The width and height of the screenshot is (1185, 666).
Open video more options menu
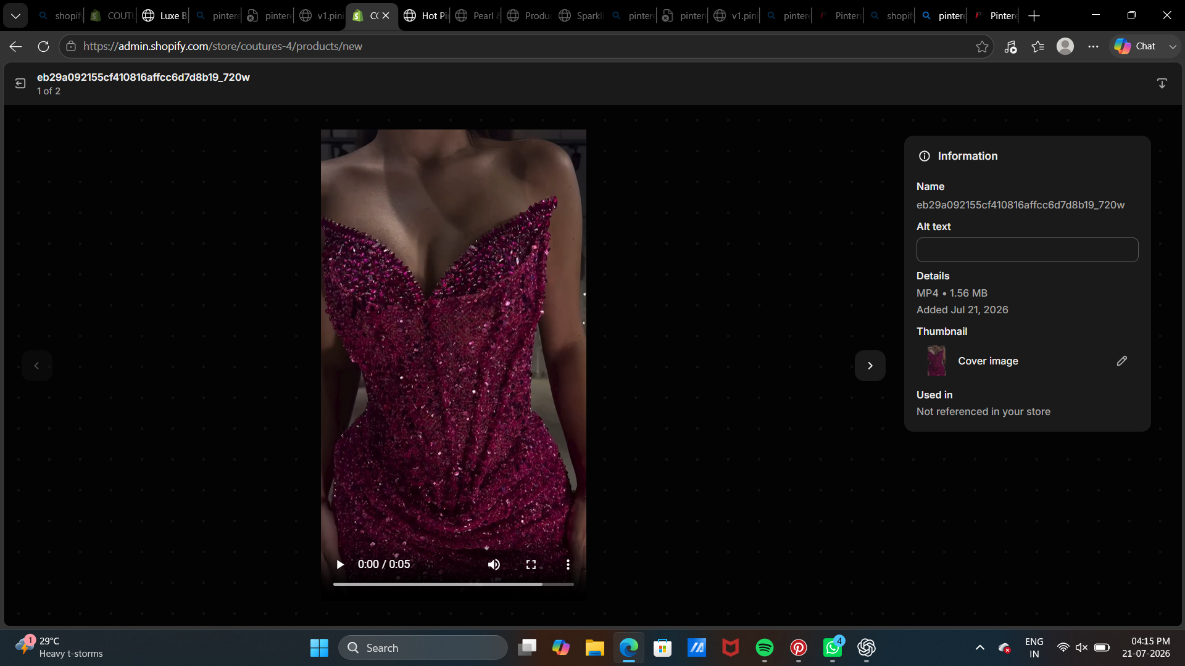[x=568, y=564]
